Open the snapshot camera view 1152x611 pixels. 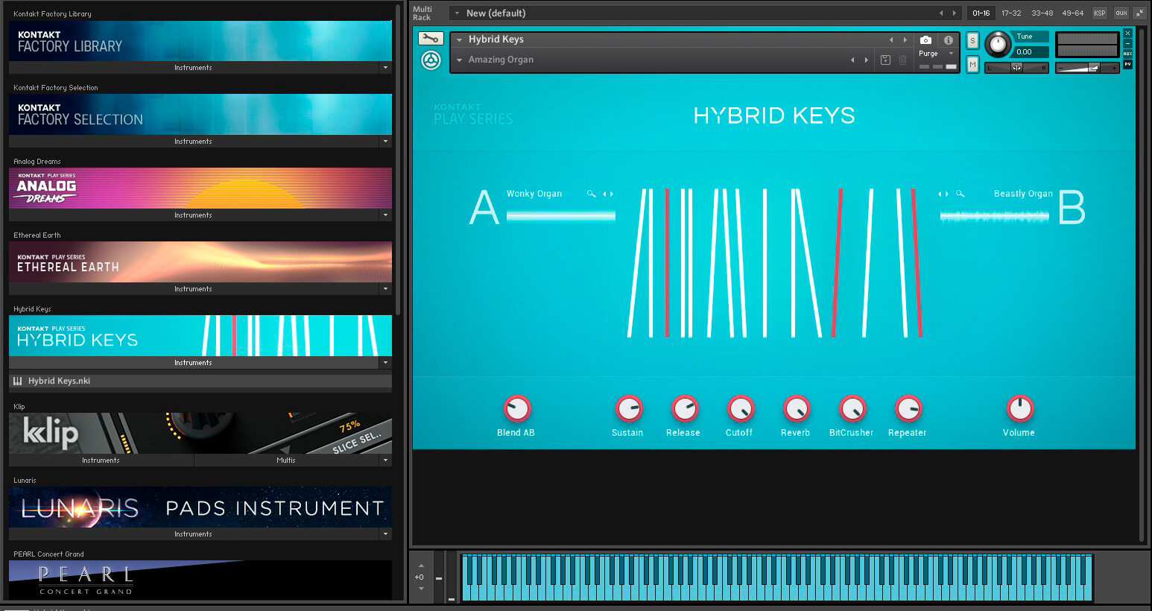[x=925, y=40]
